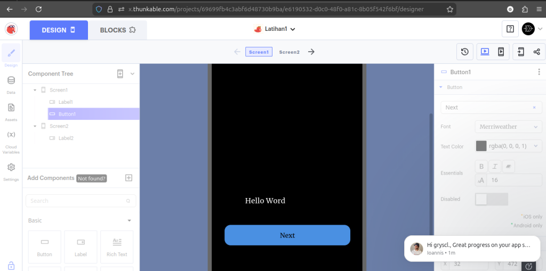The width and height of the screenshot is (546, 271).
Task: Click the share project icon
Action: click(536, 52)
